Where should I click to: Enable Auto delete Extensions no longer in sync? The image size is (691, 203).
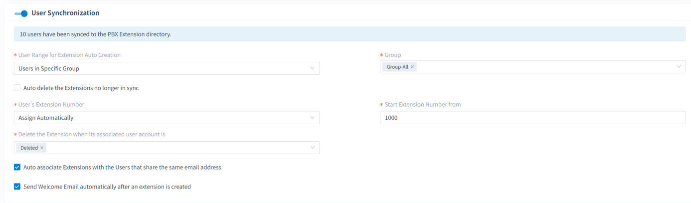click(17, 88)
